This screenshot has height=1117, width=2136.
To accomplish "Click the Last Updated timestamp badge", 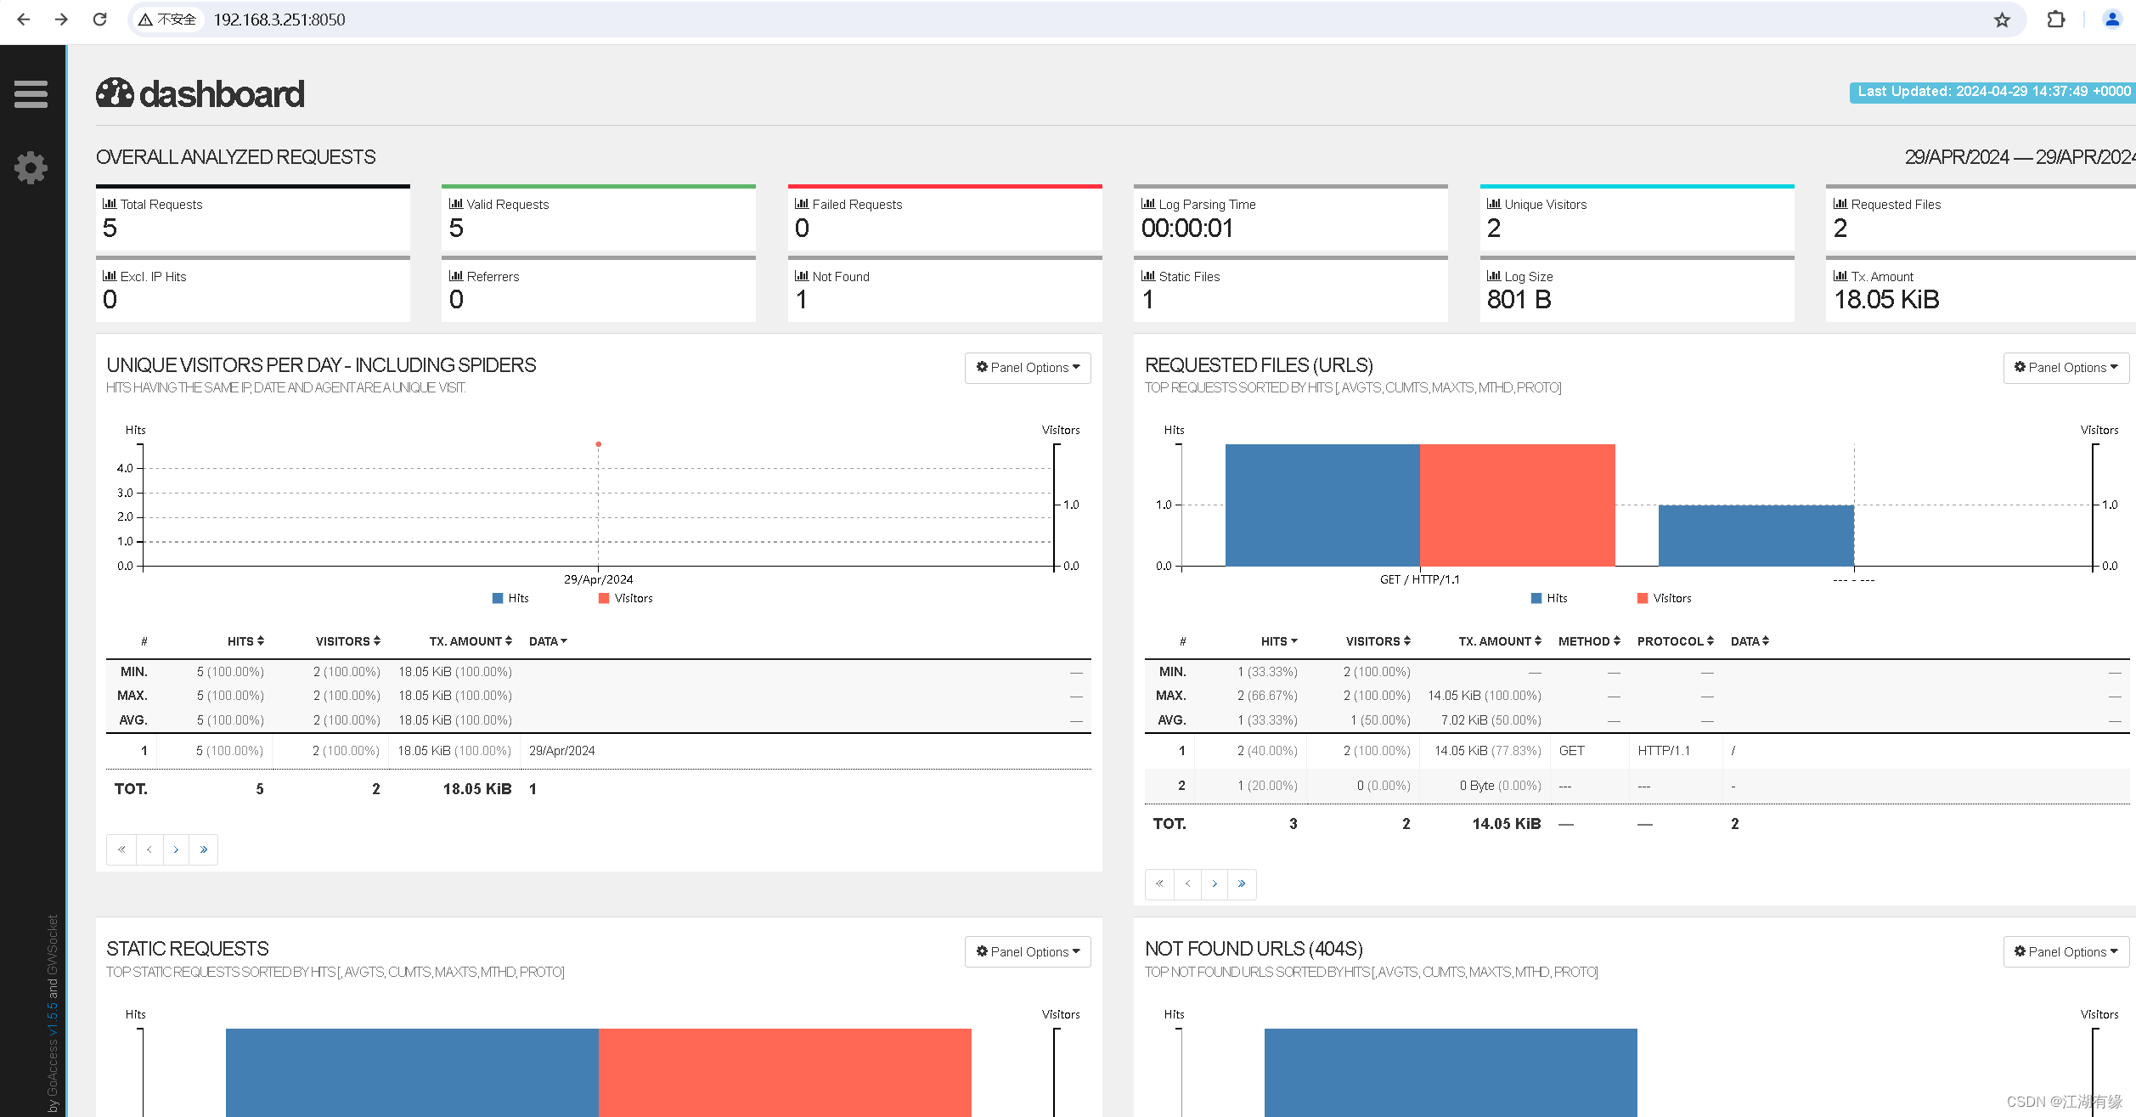I will click(1992, 92).
